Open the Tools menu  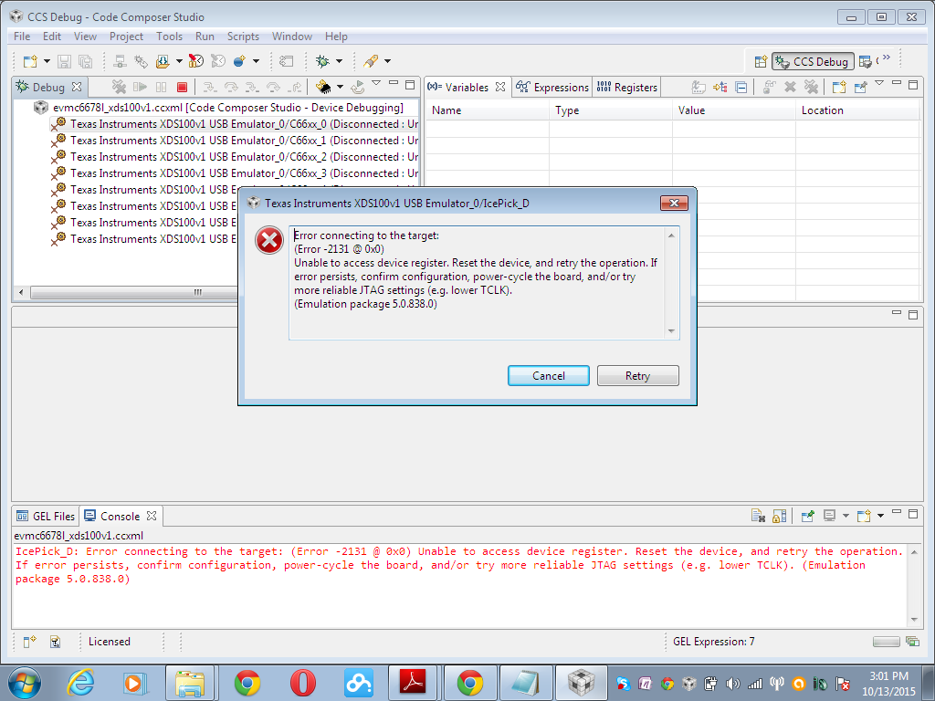point(169,37)
